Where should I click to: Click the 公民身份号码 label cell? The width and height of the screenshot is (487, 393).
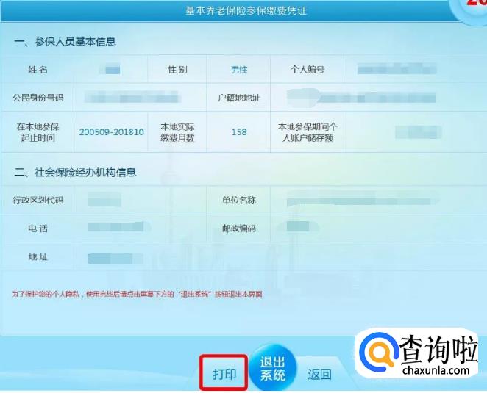click(38, 97)
